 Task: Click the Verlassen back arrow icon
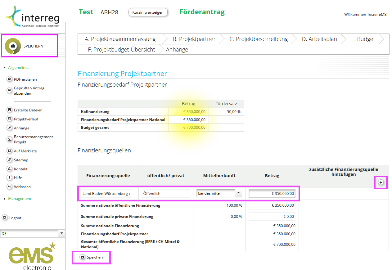(9, 187)
